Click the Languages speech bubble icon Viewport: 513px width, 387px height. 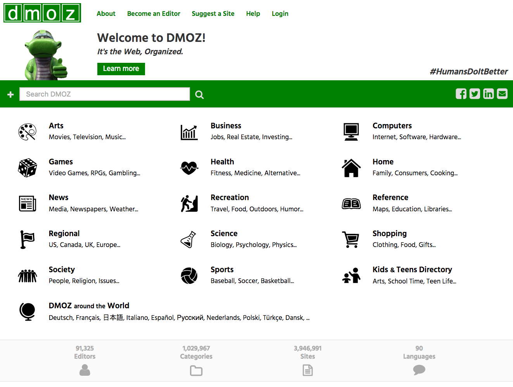tap(419, 370)
